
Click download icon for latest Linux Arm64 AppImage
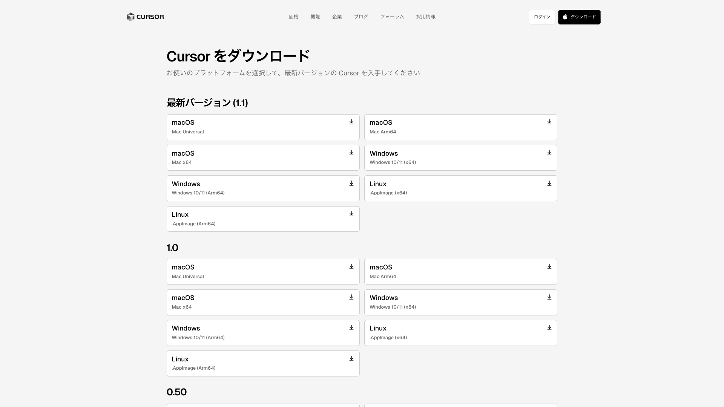click(x=351, y=214)
